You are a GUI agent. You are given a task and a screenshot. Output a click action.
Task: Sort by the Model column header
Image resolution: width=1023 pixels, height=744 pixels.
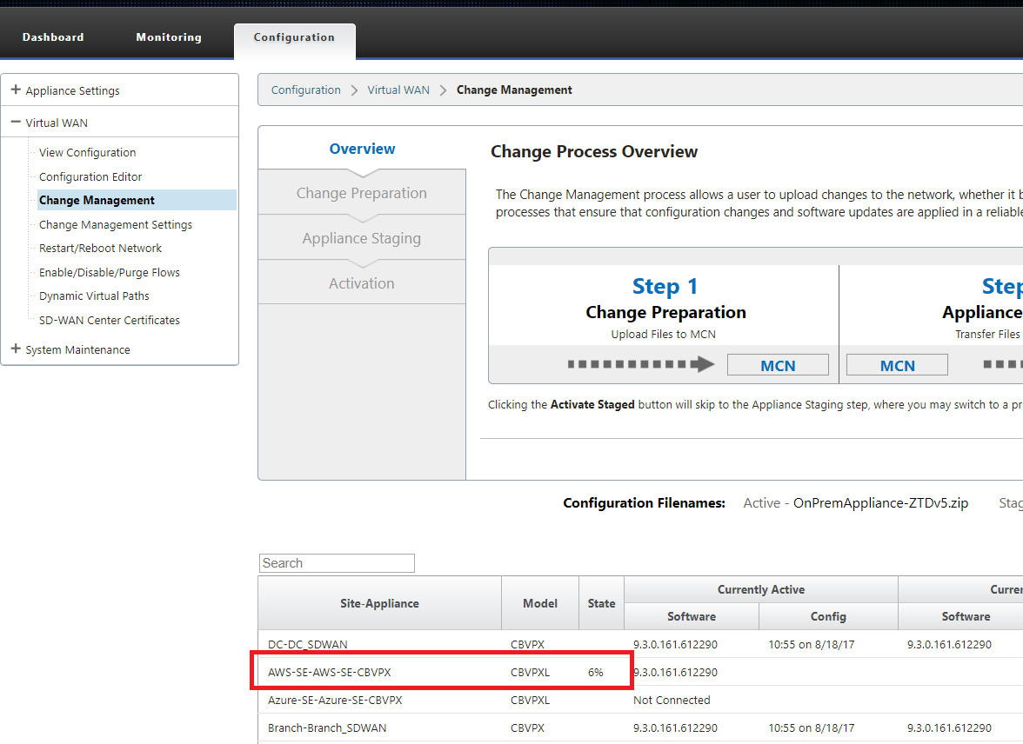coord(540,603)
